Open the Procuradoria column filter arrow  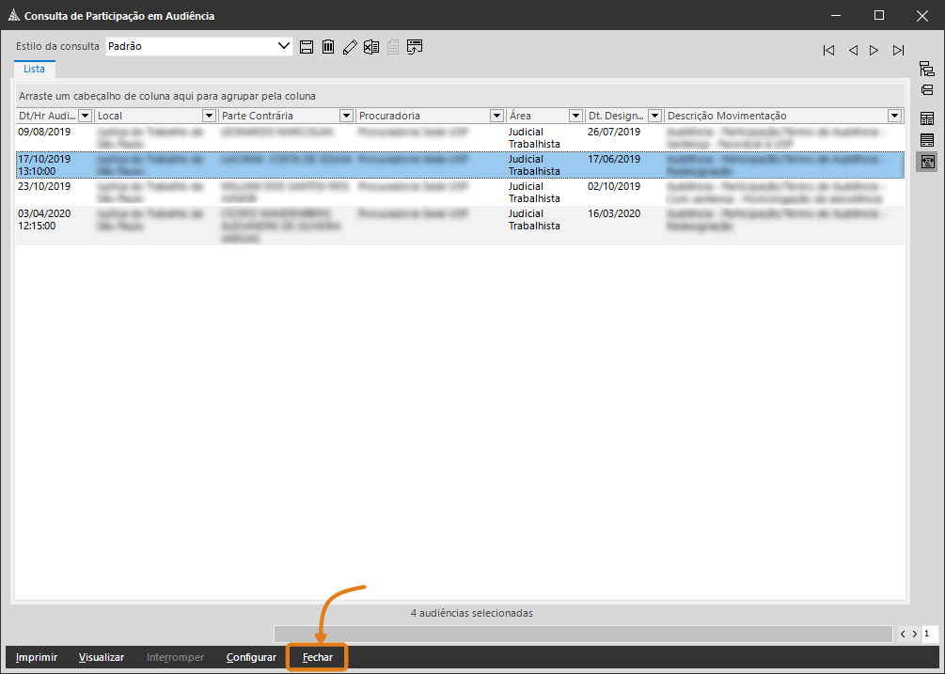pos(496,116)
